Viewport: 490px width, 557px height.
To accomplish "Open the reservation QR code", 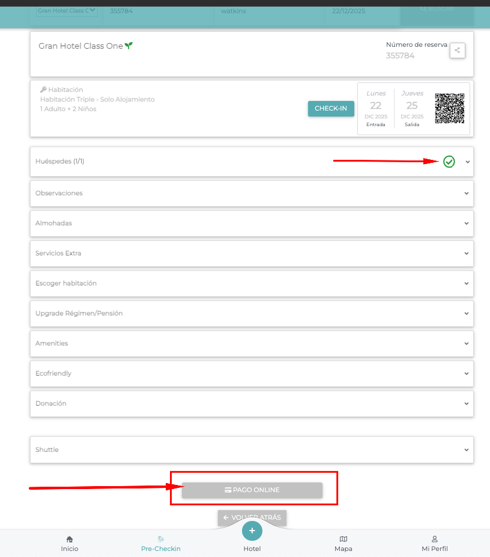I will tap(449, 108).
